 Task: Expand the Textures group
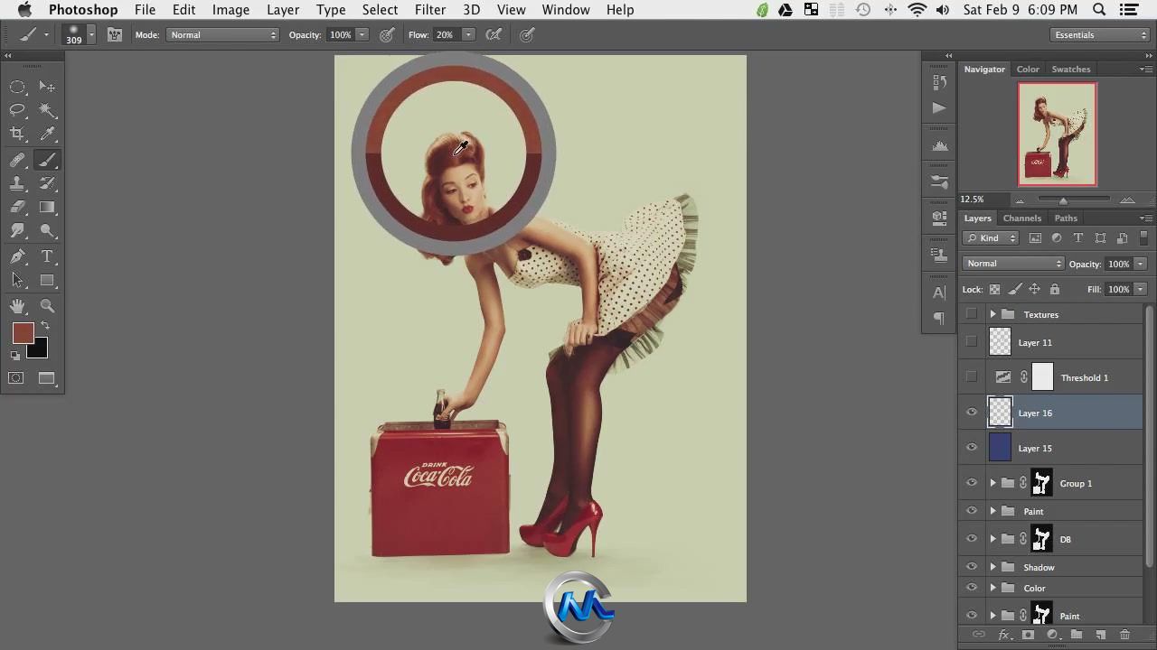tap(992, 314)
